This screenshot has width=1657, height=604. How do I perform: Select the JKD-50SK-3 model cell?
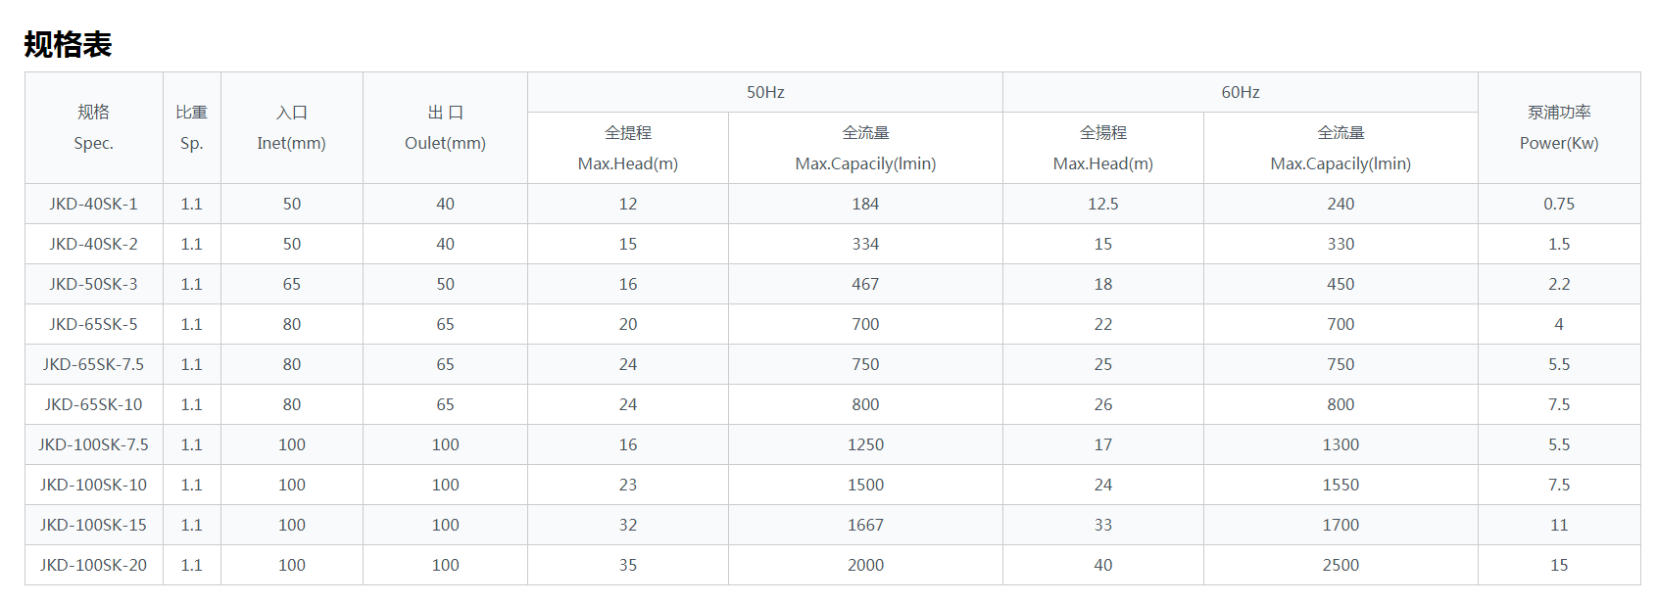click(x=93, y=284)
